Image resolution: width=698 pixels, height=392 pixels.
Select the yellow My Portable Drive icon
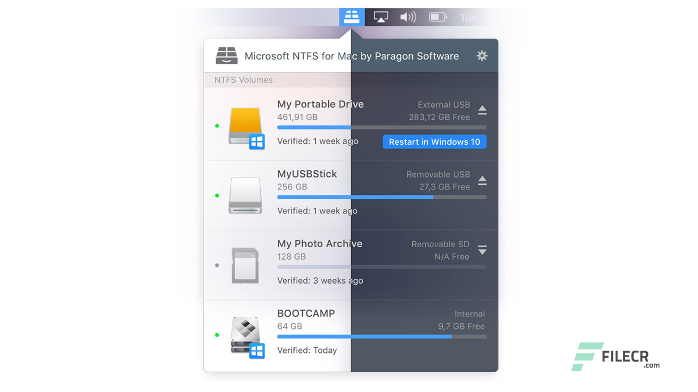tap(246, 127)
